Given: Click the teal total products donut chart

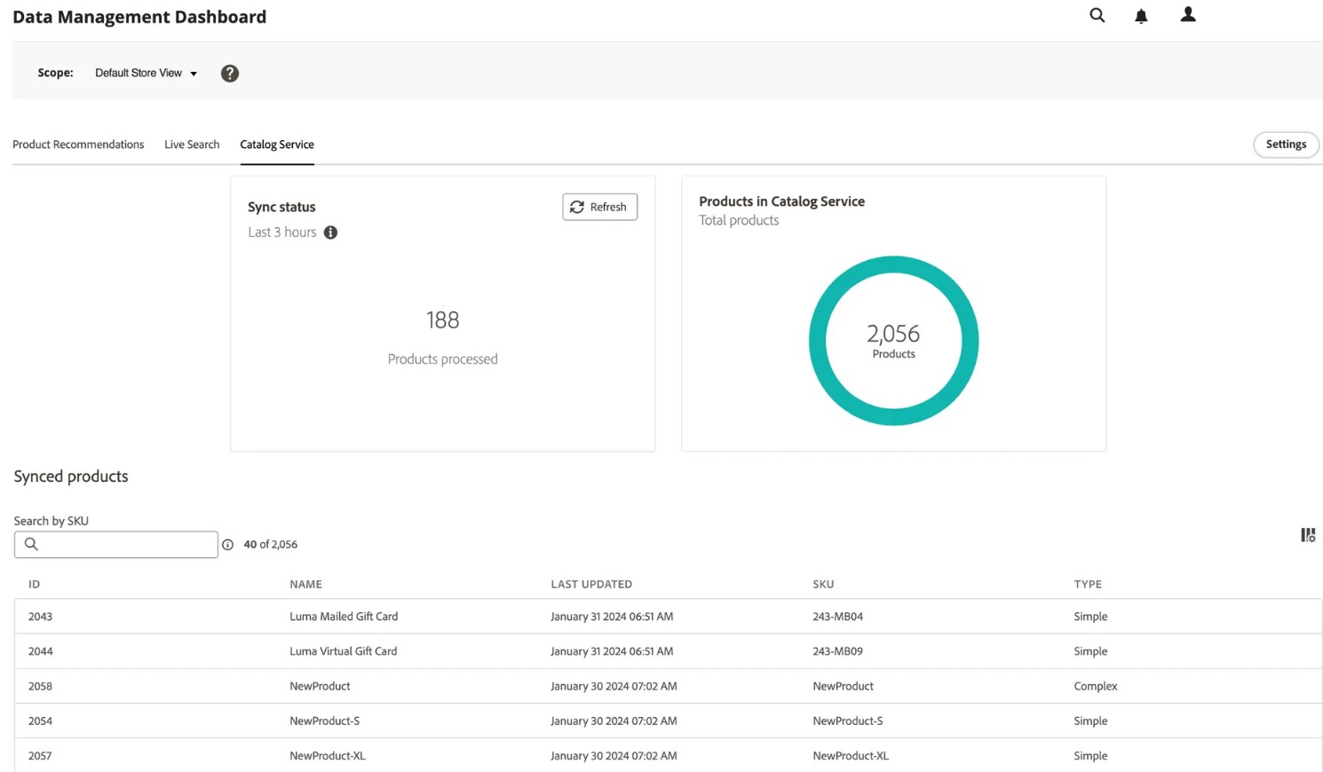Looking at the screenshot, I should pos(893,341).
